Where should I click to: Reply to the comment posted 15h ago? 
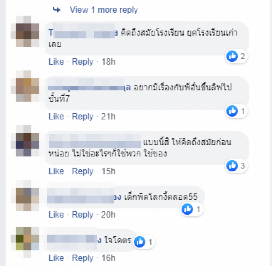[x=83, y=171]
